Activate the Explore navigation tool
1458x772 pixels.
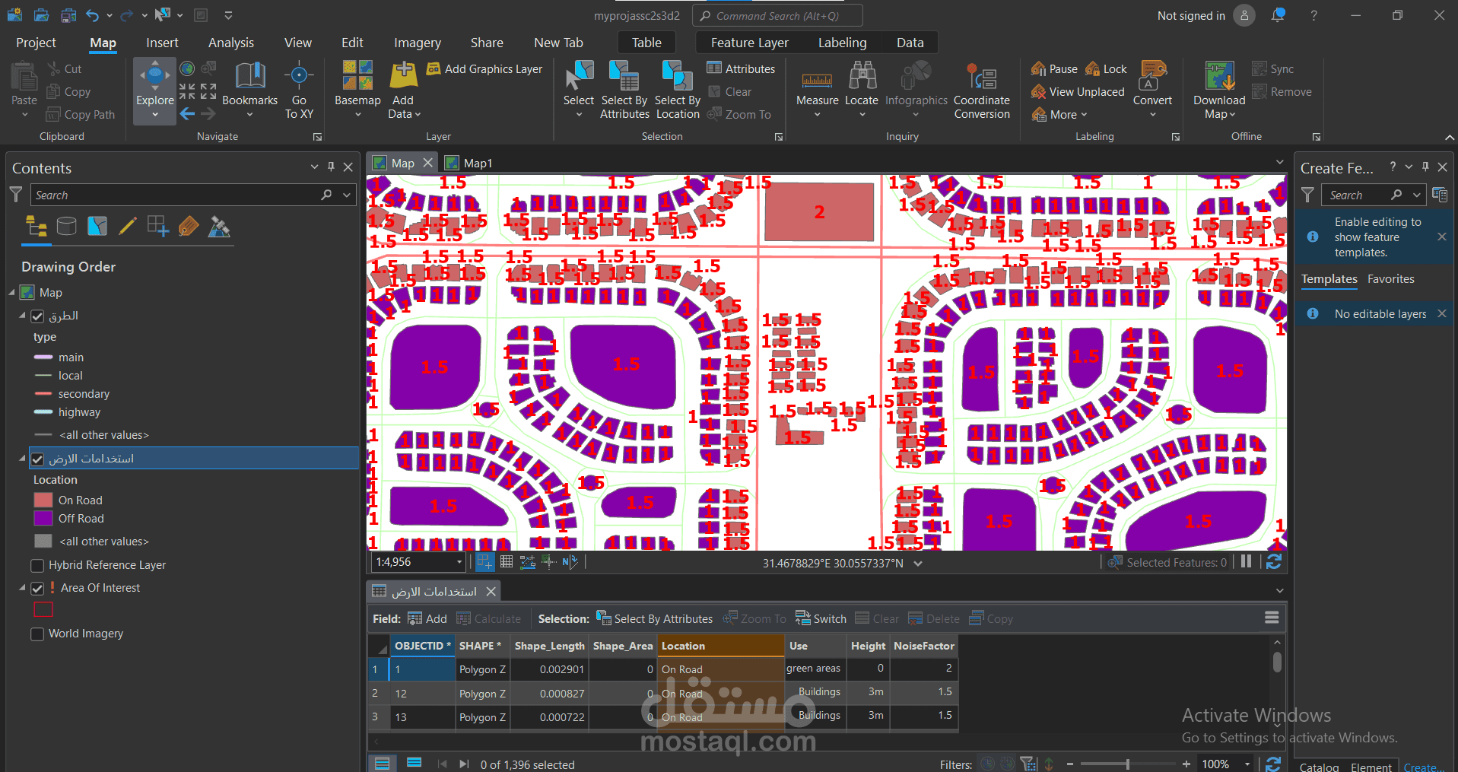154,84
